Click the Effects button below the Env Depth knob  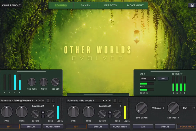(165, 126)
